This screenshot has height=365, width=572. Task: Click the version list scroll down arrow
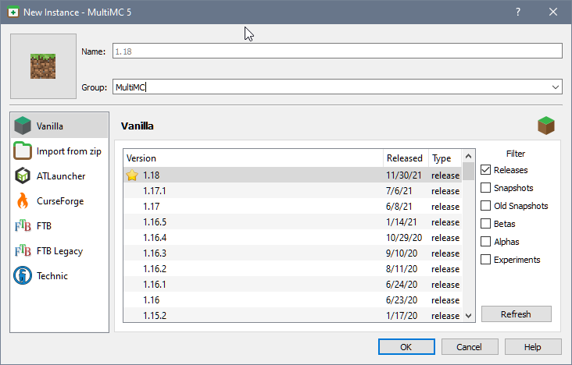(469, 315)
